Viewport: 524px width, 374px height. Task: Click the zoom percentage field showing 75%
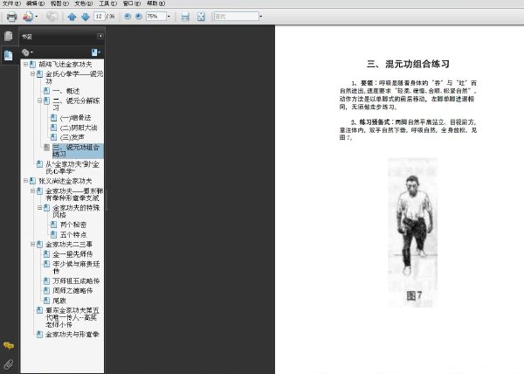155,16
